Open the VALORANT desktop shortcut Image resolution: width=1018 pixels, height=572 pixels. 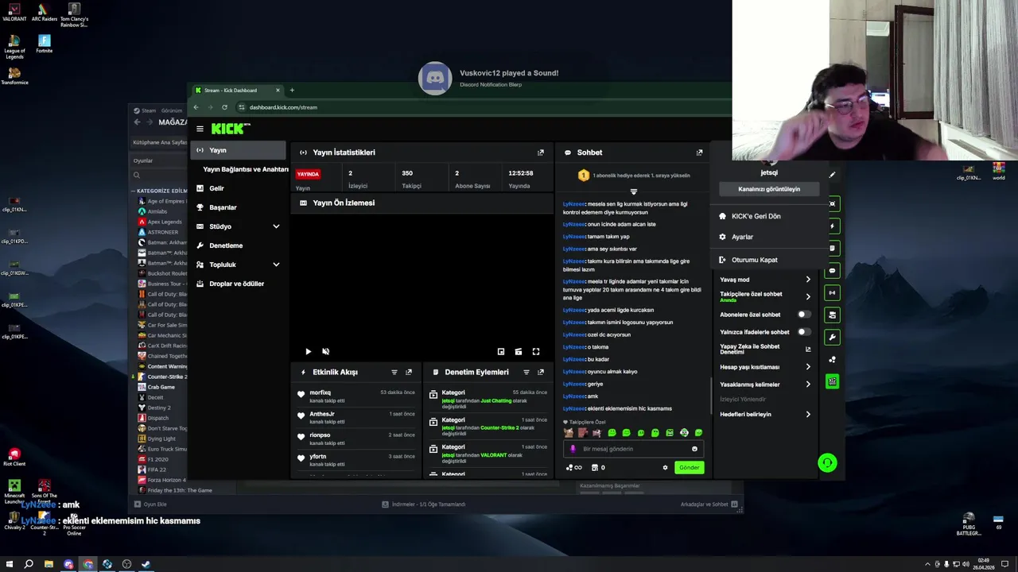point(14,12)
